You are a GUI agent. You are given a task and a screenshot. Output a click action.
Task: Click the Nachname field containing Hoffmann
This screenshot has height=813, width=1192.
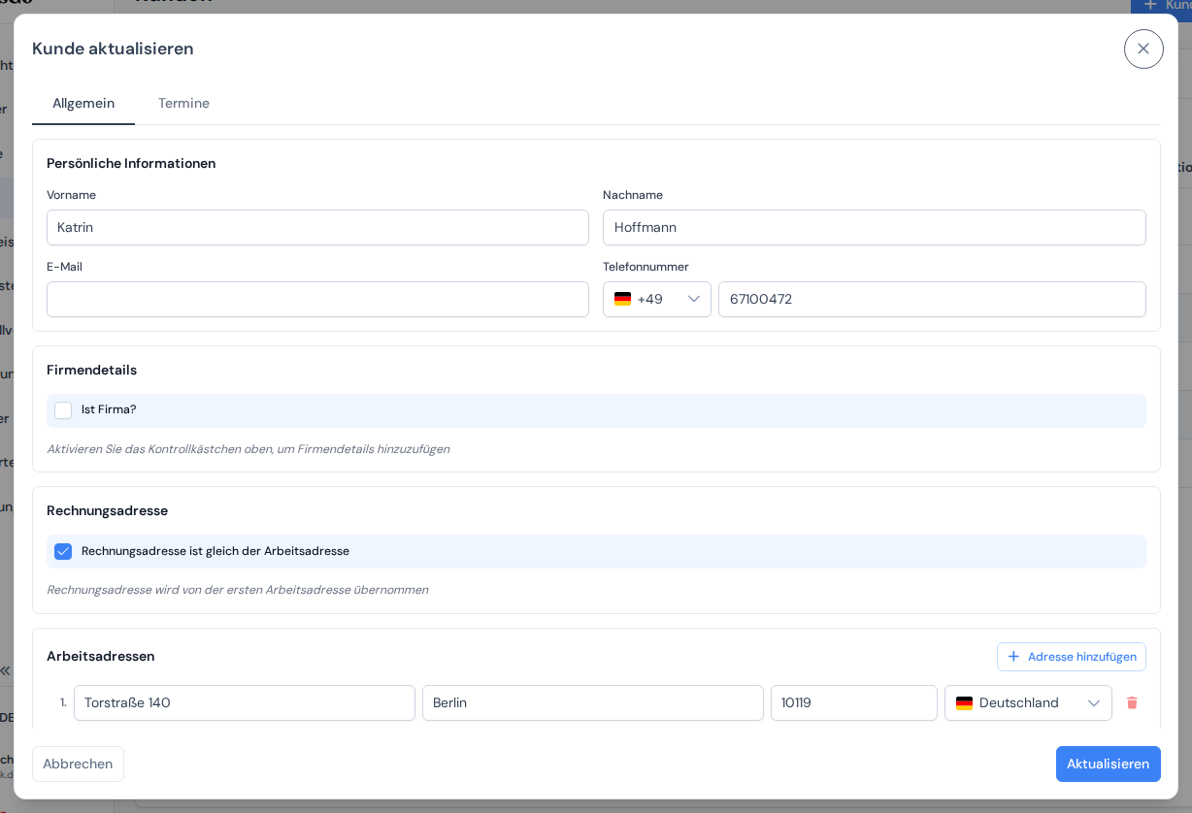875,227
